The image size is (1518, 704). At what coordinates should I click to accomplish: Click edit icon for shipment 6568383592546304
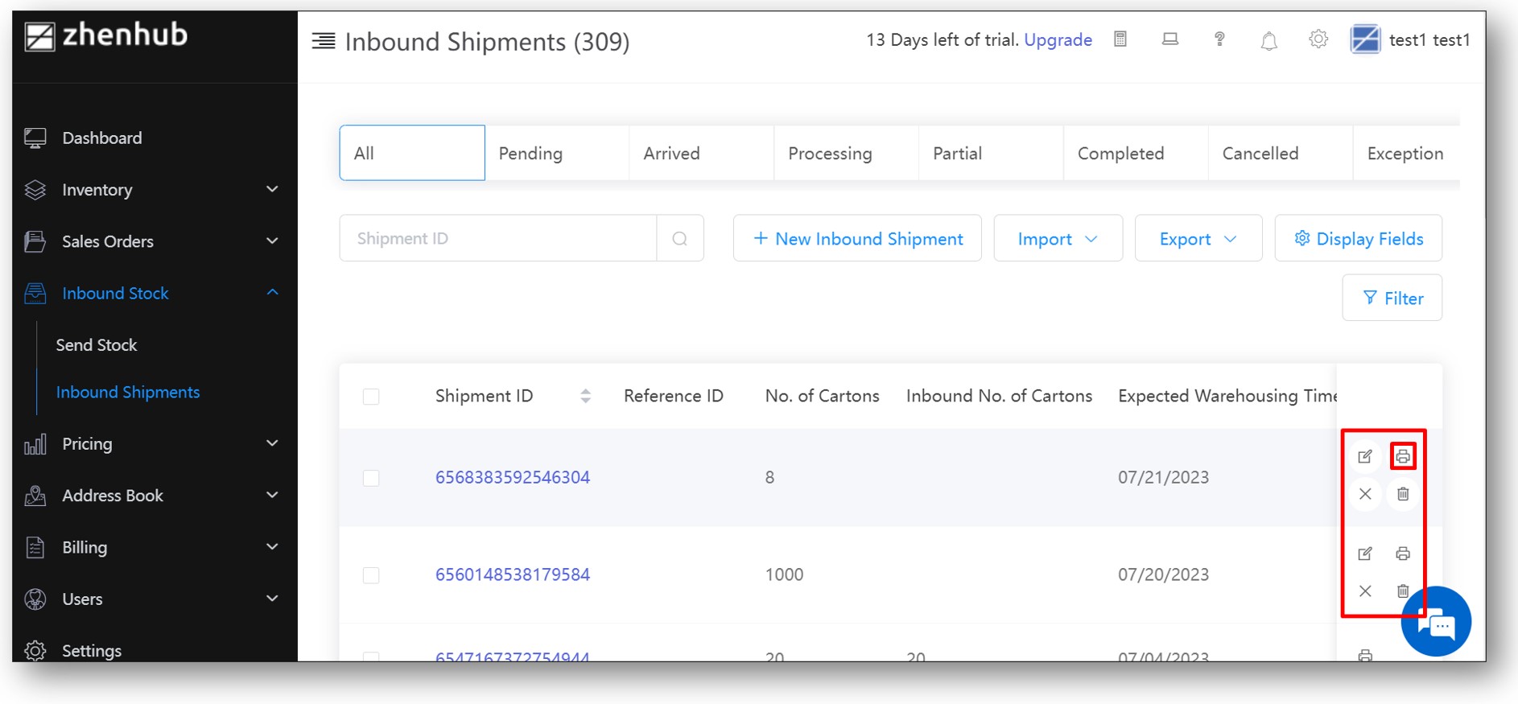pyautogui.click(x=1365, y=457)
